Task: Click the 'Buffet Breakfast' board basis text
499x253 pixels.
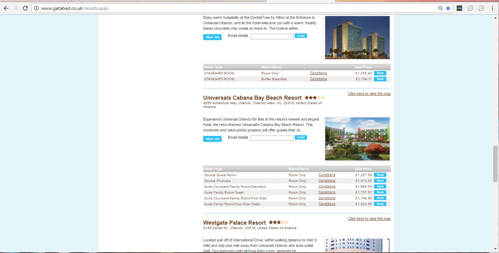Action: click(274, 79)
